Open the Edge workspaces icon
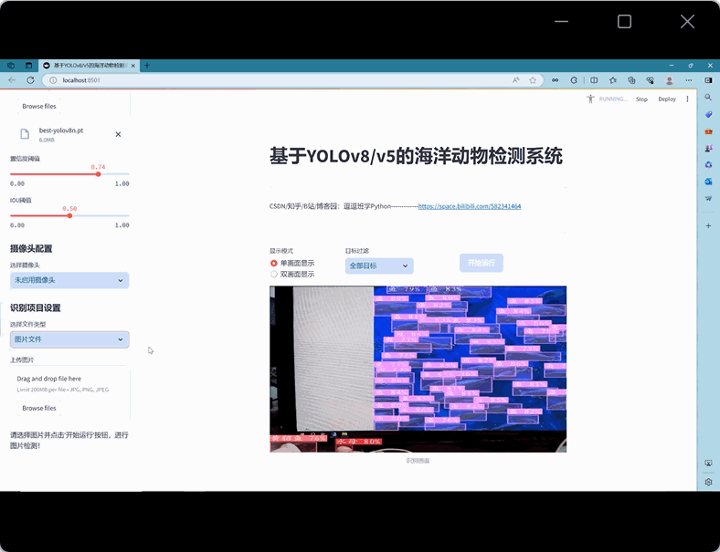 pos(11,66)
